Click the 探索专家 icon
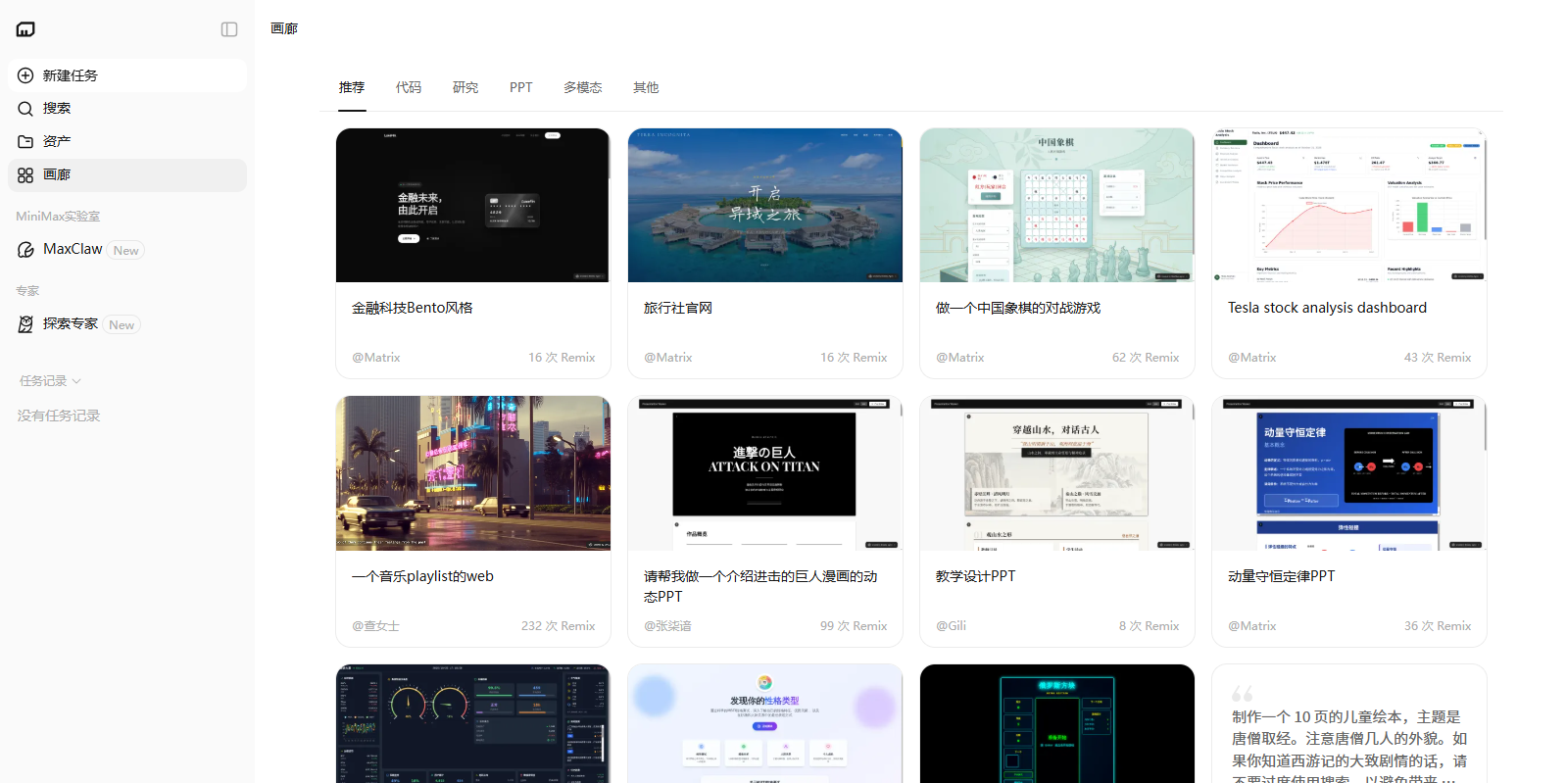The height and width of the screenshot is (783, 1566). [25, 324]
